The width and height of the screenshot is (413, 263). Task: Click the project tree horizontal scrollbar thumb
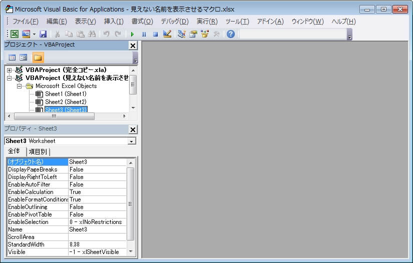(54, 116)
